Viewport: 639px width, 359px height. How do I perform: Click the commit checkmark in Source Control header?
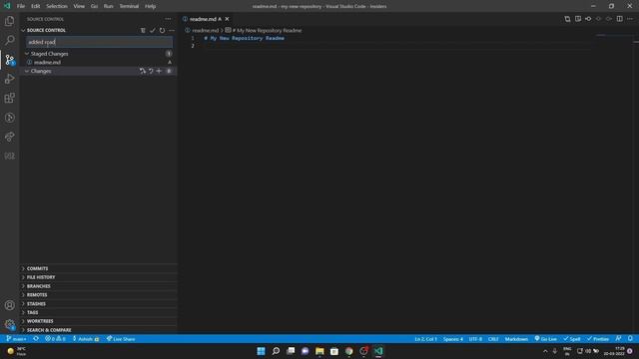153,30
